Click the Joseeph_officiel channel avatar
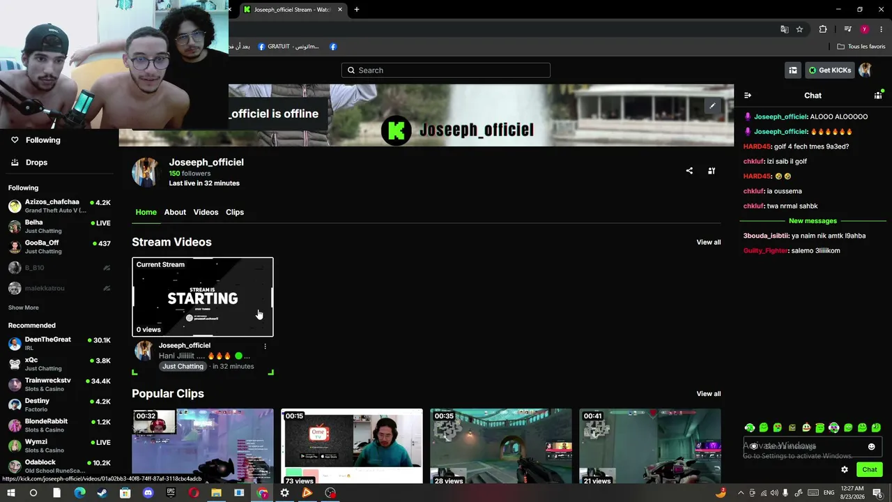 (x=146, y=172)
